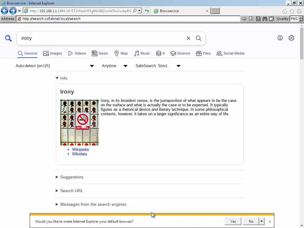Close the Browservice tab

(x=207, y=11)
